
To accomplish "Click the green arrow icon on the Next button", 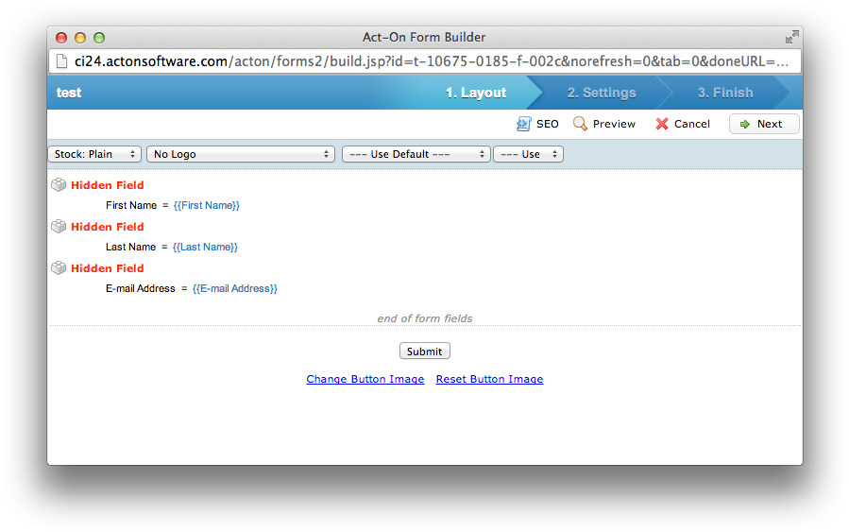I will pyautogui.click(x=745, y=124).
